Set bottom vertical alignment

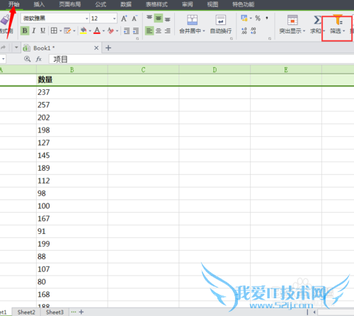[168, 18]
